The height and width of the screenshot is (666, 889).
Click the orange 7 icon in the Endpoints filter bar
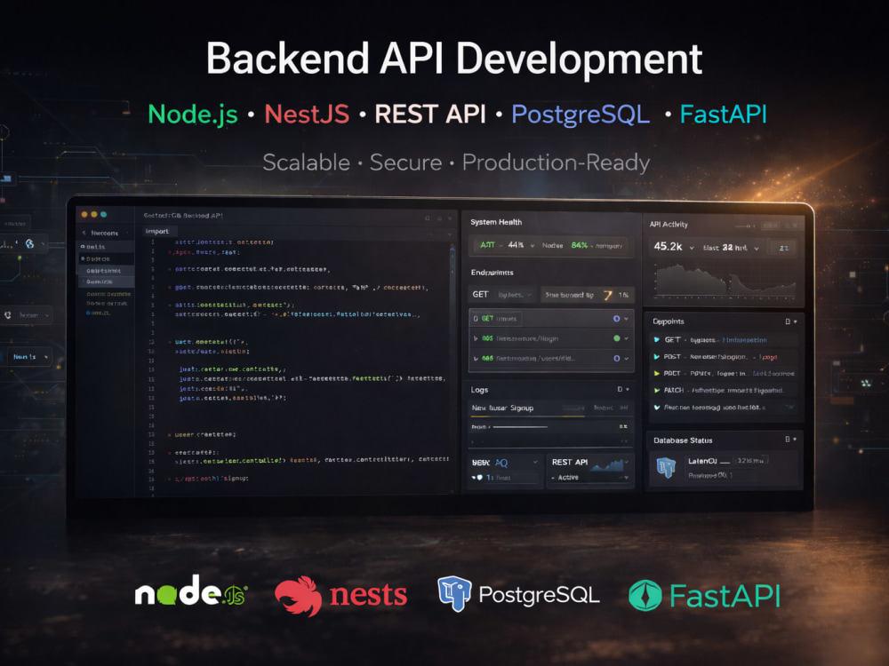tap(608, 295)
